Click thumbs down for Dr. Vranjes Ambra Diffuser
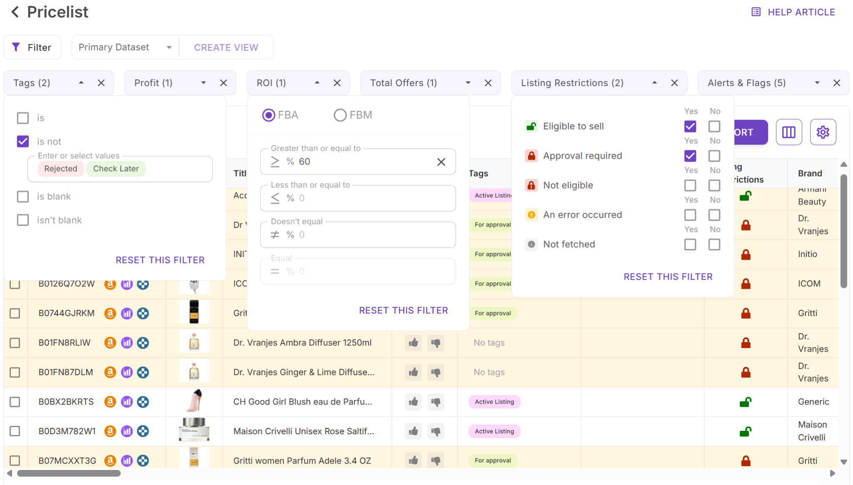This screenshot has height=485, width=853. (x=436, y=343)
